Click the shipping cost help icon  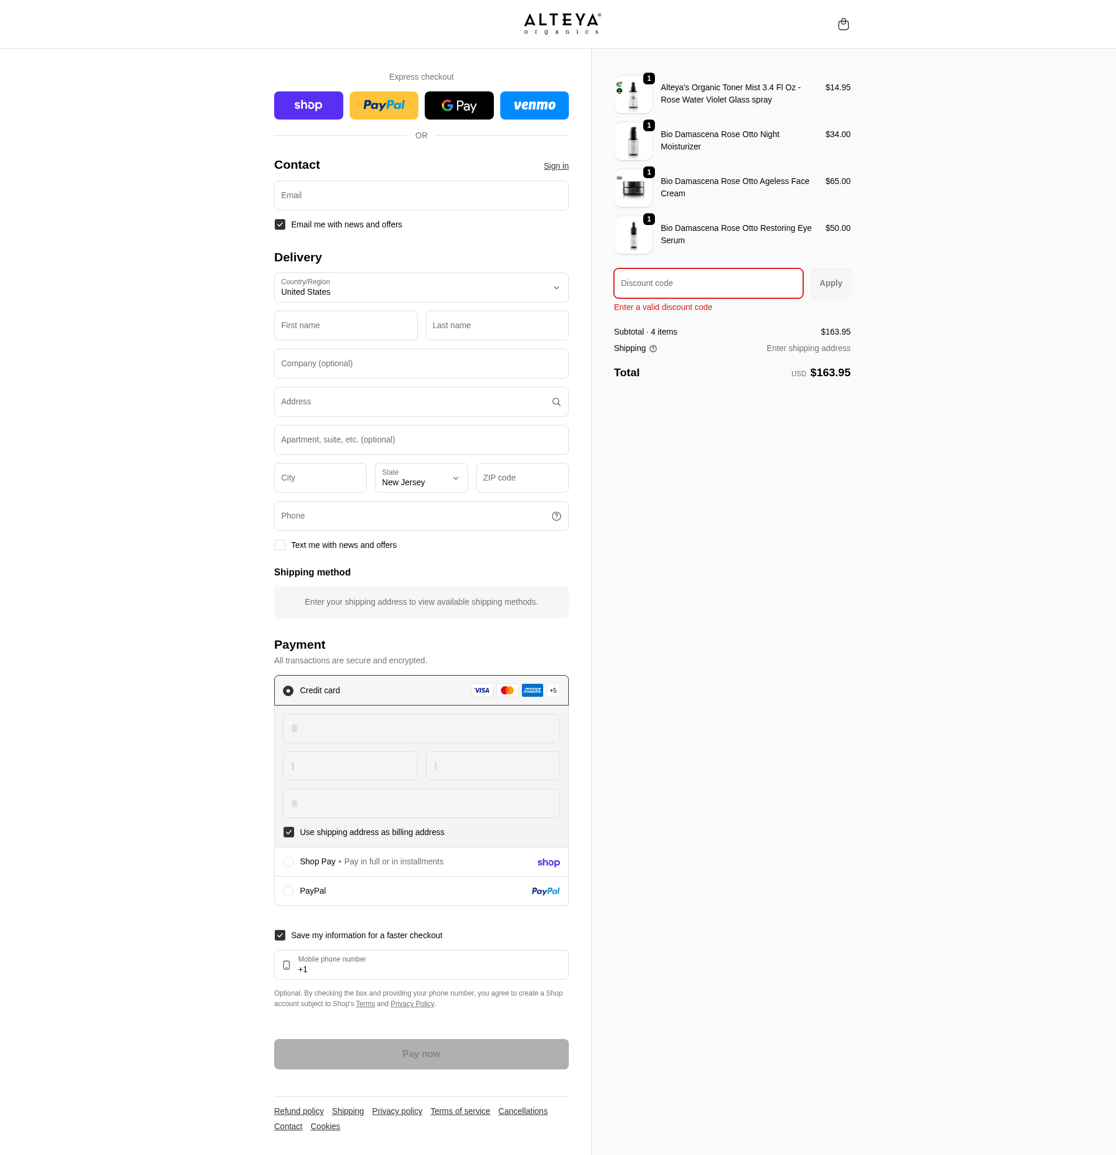[x=653, y=349]
